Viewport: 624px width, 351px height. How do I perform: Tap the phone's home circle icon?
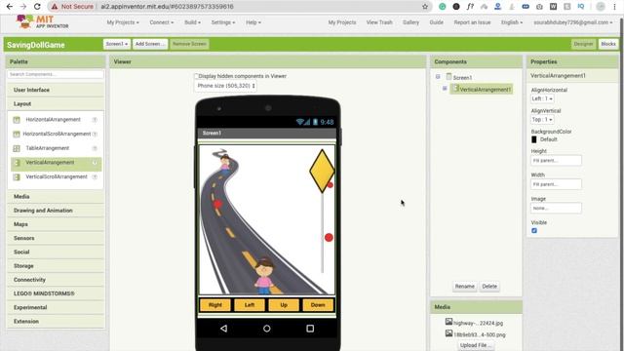click(x=266, y=329)
